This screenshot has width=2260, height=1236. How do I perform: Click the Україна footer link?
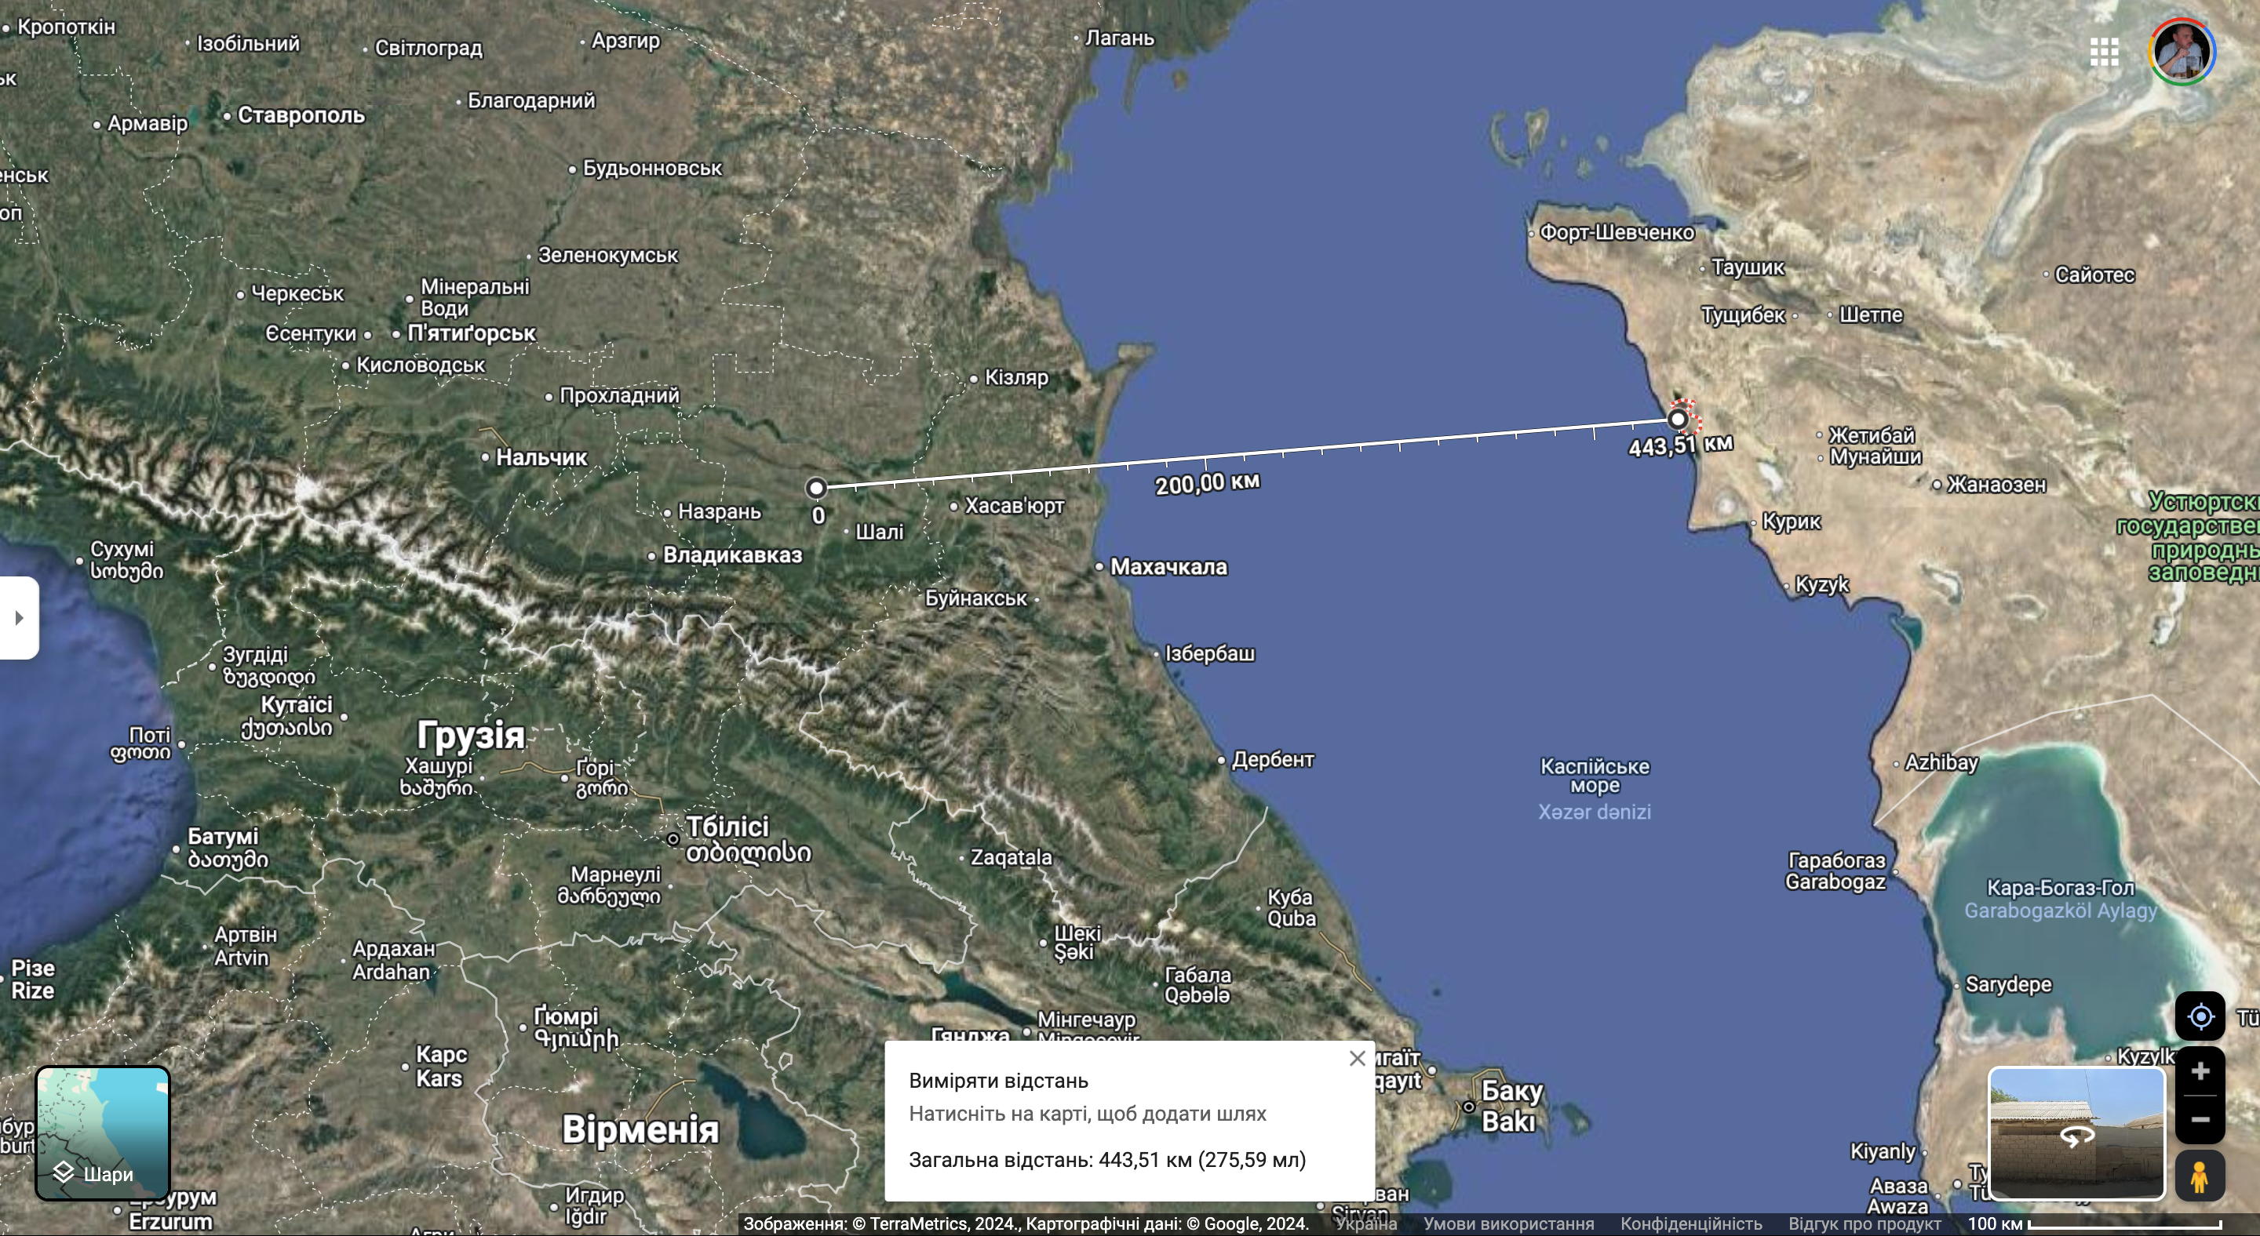pyautogui.click(x=1366, y=1223)
